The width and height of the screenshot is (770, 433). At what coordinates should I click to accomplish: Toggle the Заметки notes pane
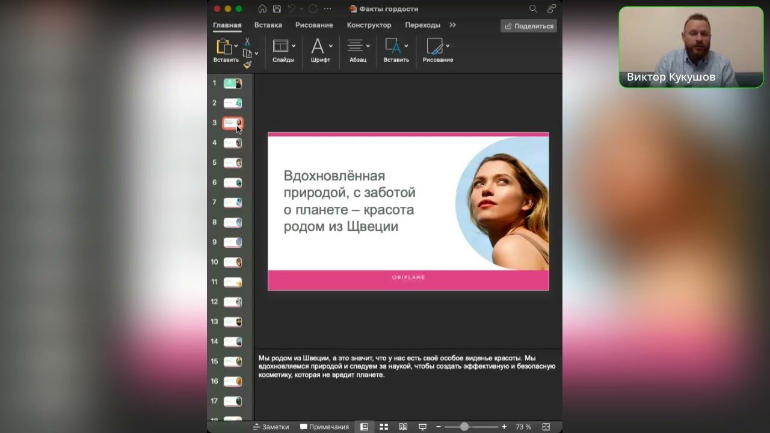271,427
